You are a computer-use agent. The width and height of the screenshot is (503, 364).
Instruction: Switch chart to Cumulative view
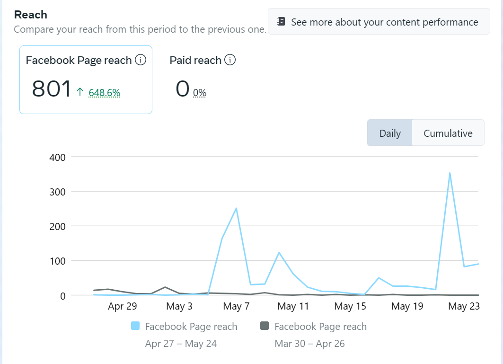coord(448,133)
